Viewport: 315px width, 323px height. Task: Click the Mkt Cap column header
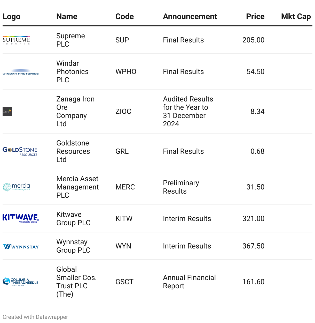coord(296,17)
